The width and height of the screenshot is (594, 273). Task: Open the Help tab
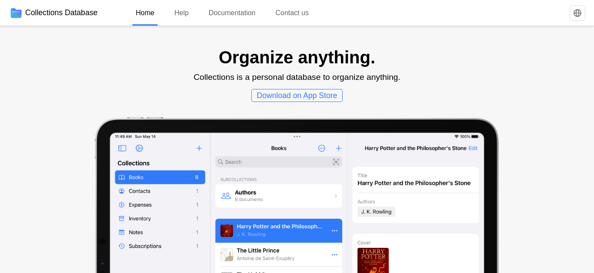point(181,13)
